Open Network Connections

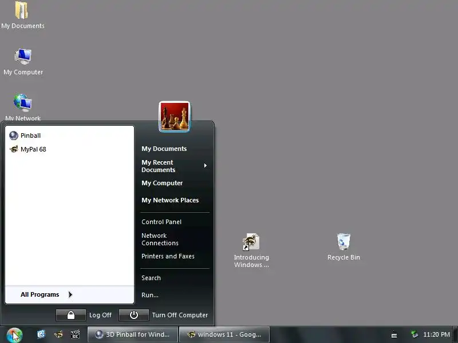pyautogui.click(x=160, y=239)
